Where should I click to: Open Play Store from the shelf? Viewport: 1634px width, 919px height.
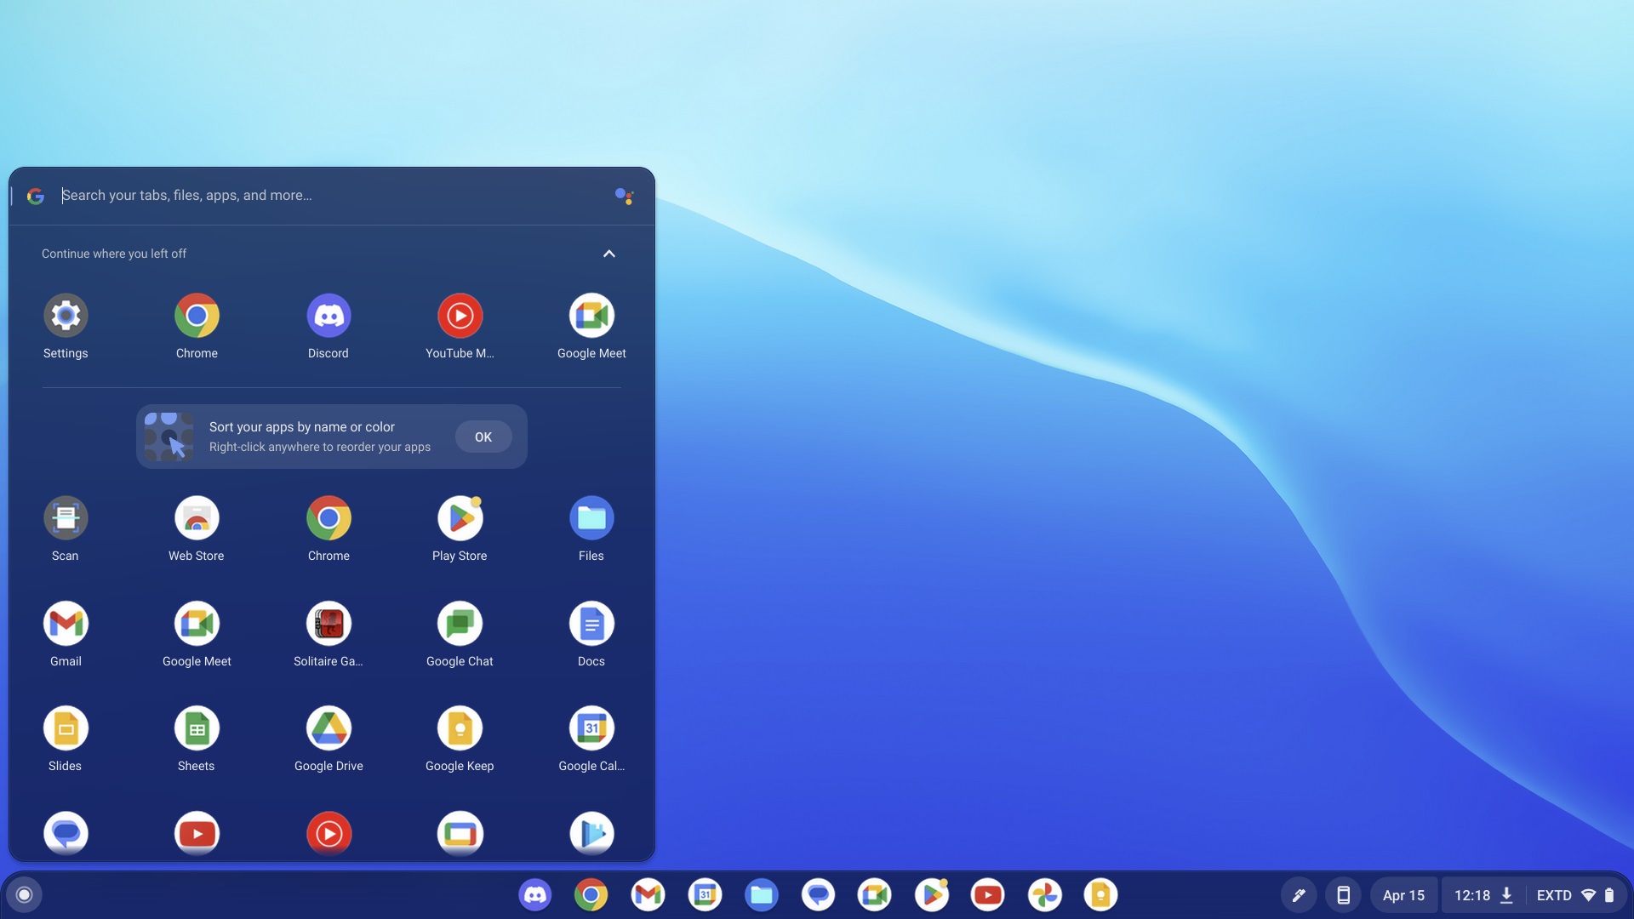tap(931, 894)
